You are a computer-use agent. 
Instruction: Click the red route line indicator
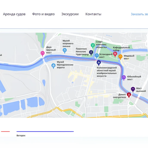(x=5, y=131)
